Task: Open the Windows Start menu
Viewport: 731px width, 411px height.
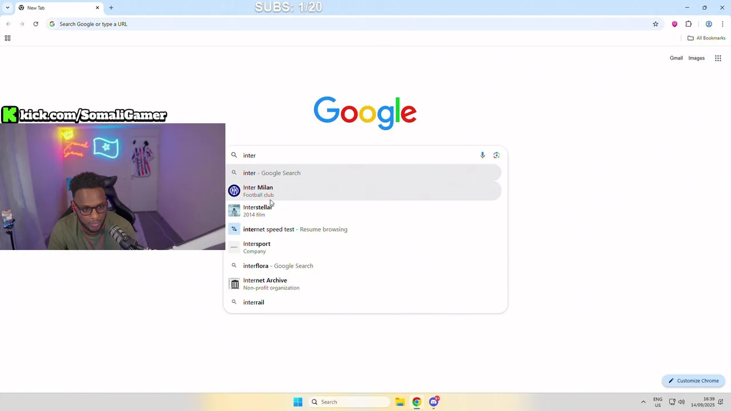Action: pyautogui.click(x=298, y=402)
